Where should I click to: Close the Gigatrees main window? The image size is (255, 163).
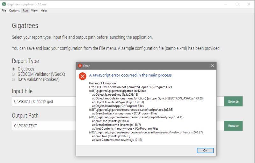(249, 4)
